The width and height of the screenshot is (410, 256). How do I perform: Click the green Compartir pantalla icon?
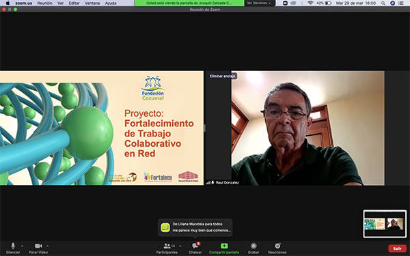[x=224, y=246]
